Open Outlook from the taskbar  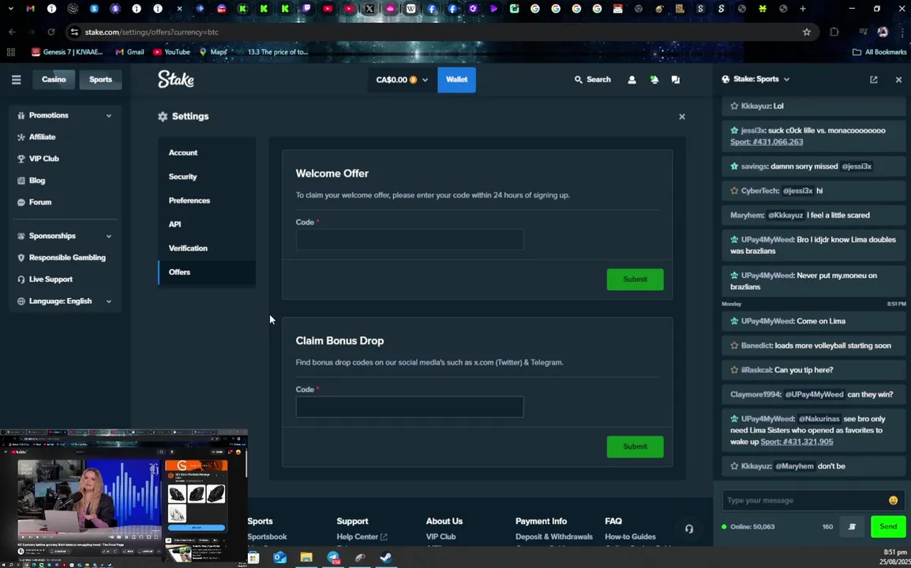click(279, 558)
